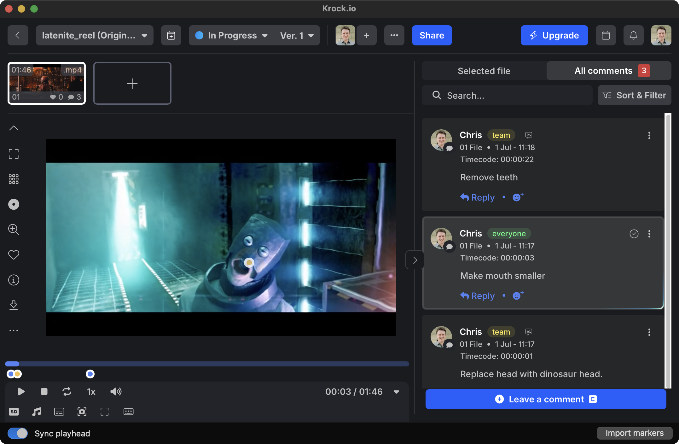Click the video progress bar

(x=207, y=364)
